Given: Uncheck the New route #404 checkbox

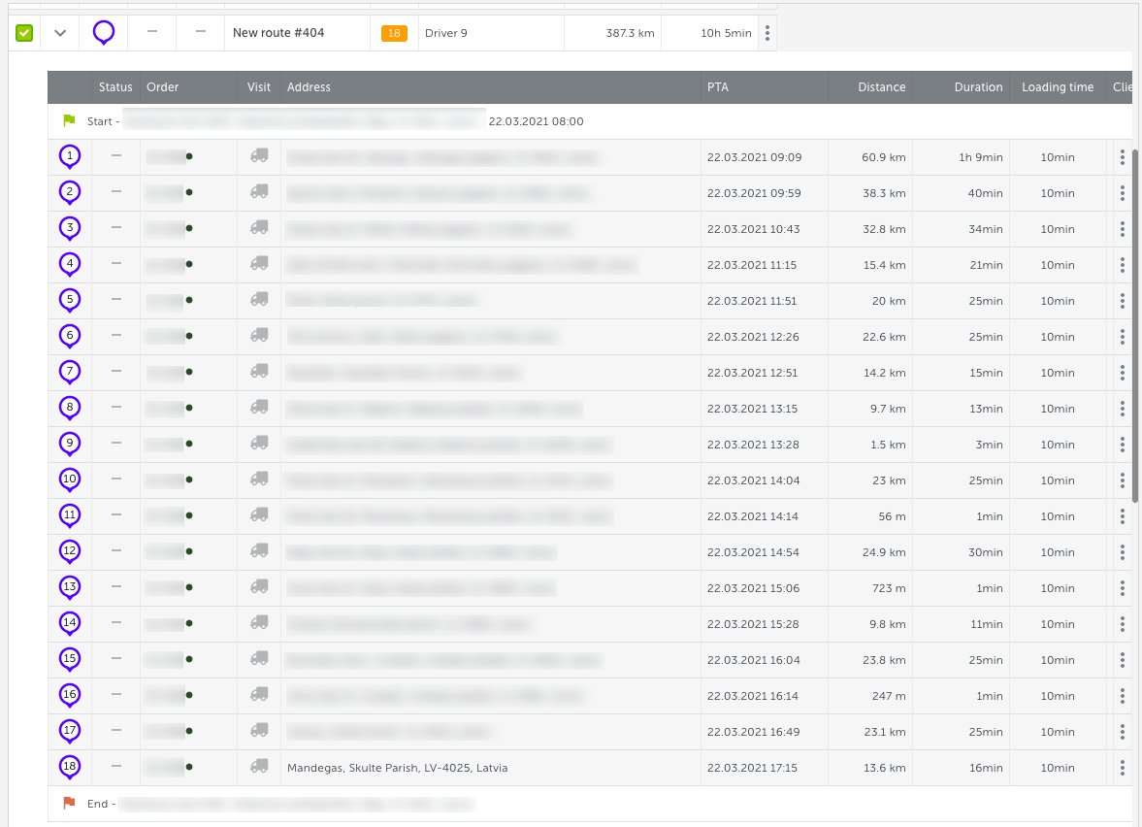Looking at the screenshot, I should click(24, 33).
